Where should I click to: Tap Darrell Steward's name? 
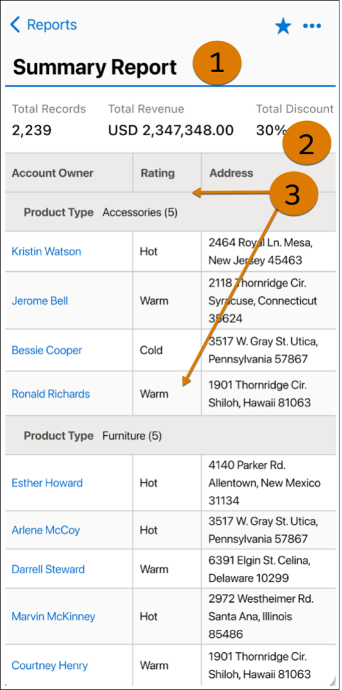[48, 569]
